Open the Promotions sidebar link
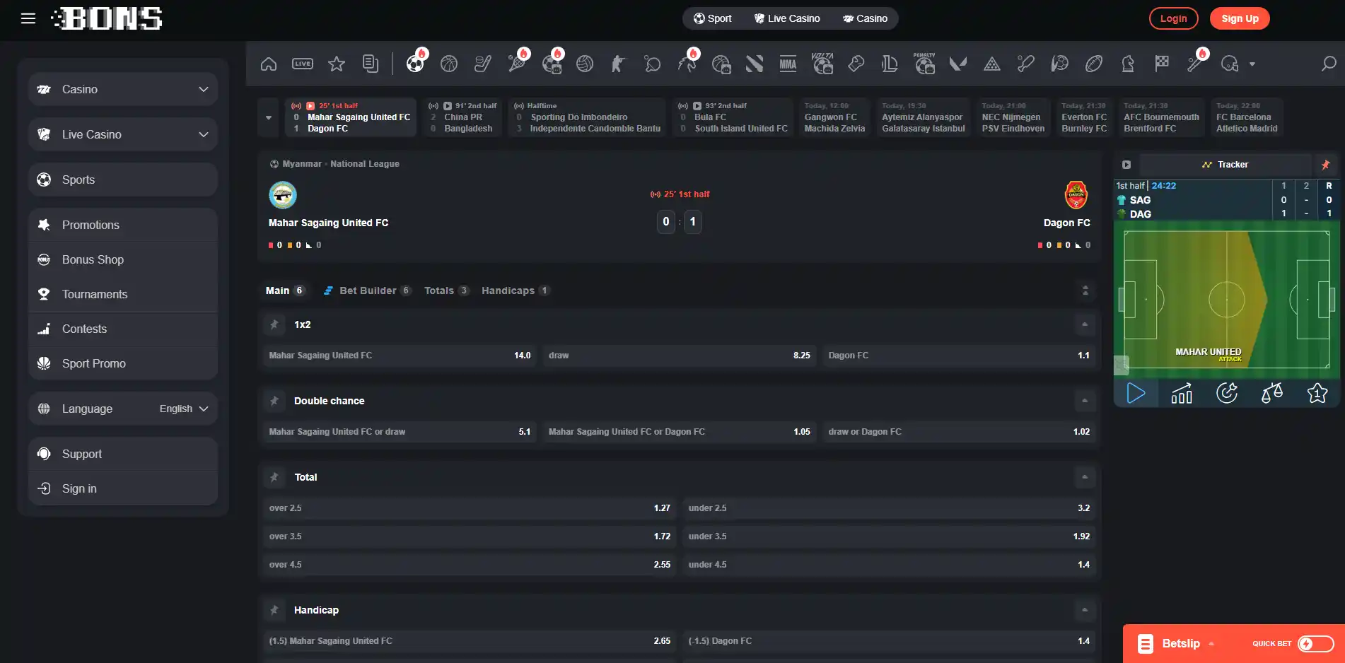1345x663 pixels. 123,225
